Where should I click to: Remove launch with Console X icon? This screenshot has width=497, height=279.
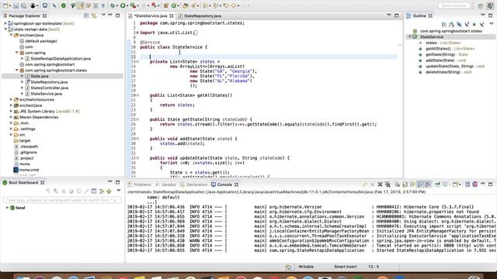coord(380,184)
